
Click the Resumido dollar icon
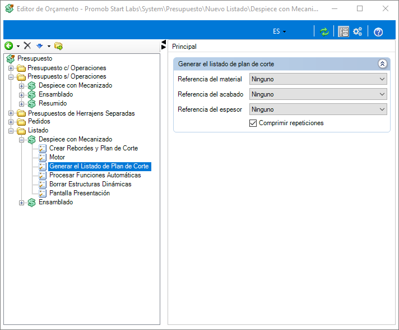[x=32, y=104]
